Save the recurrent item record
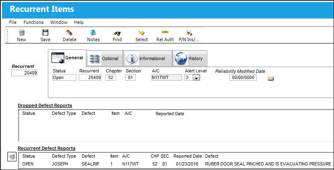 click(x=45, y=33)
